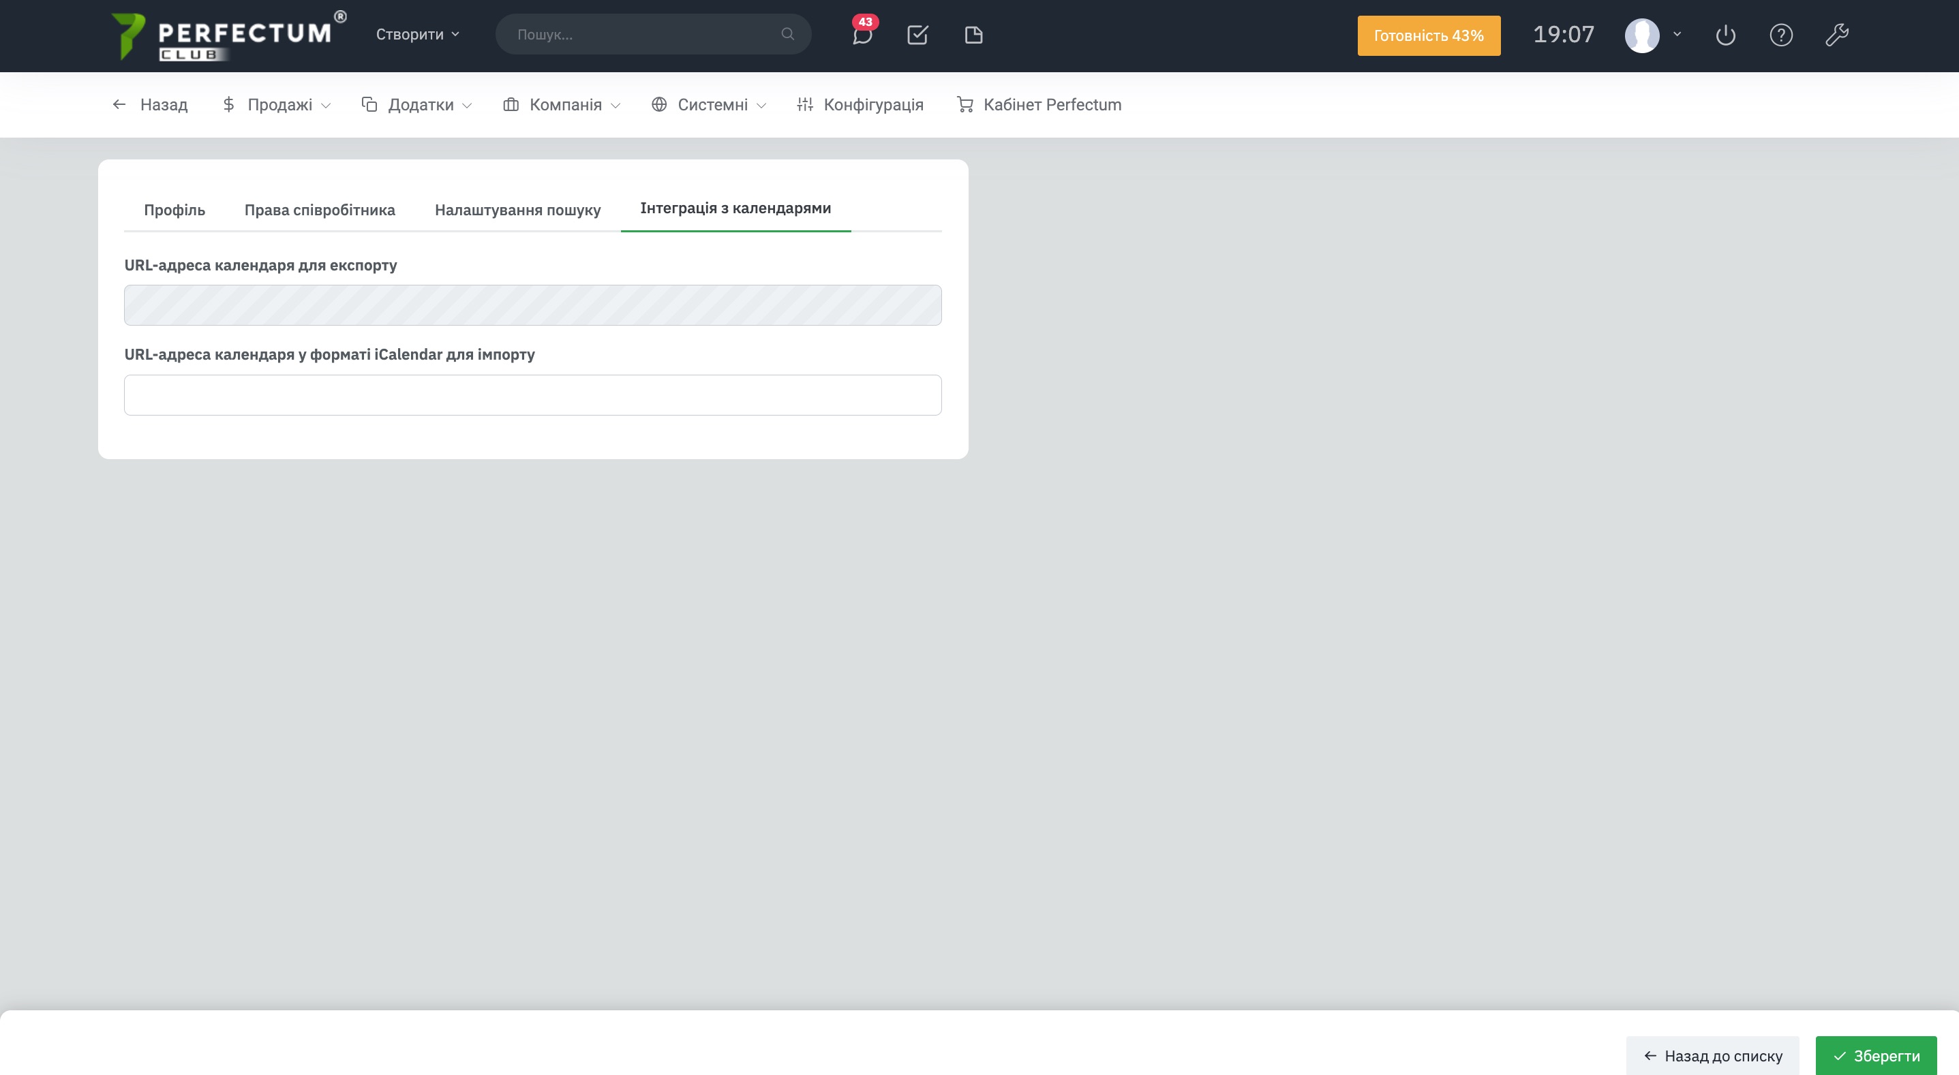Switch to Права співробітника tab
1959x1075 pixels.
320,210
